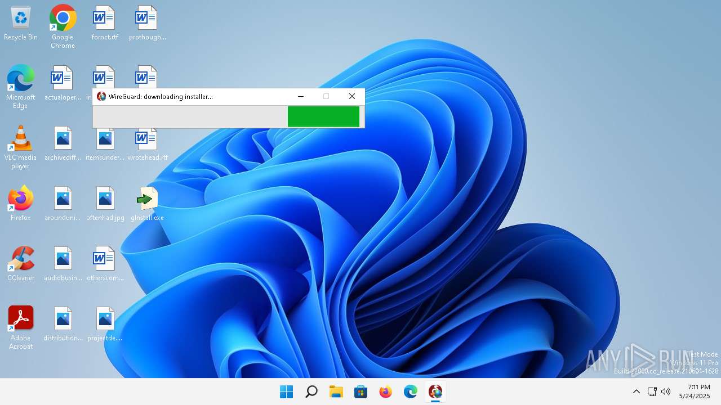Show hidden system tray icons

click(637, 391)
